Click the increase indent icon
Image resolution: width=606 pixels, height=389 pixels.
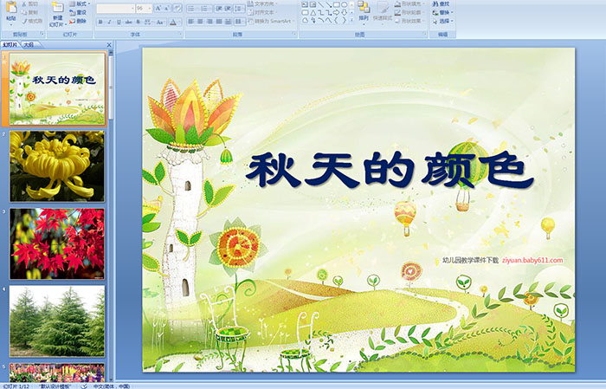point(228,9)
